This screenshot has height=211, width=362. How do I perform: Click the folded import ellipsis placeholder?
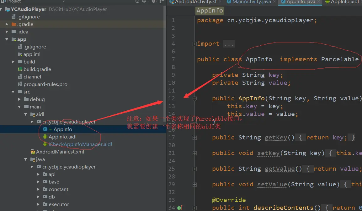pyautogui.click(x=229, y=44)
